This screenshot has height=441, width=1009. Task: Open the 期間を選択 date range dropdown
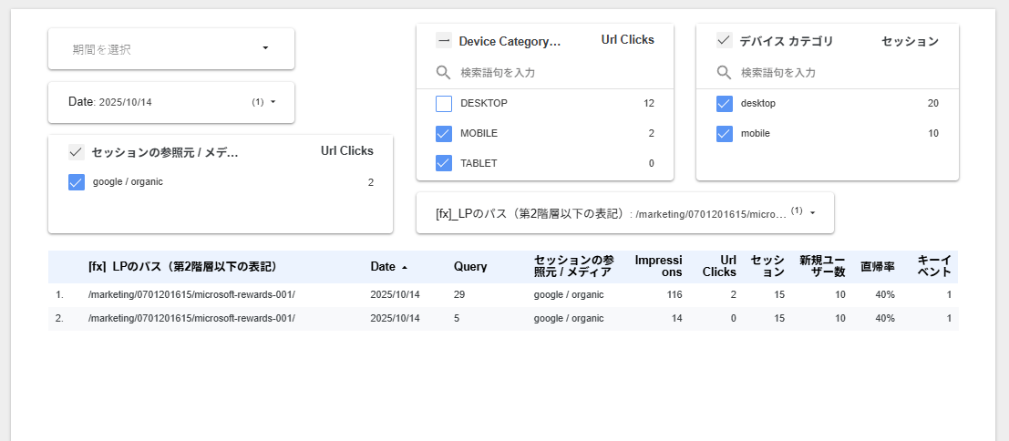171,49
